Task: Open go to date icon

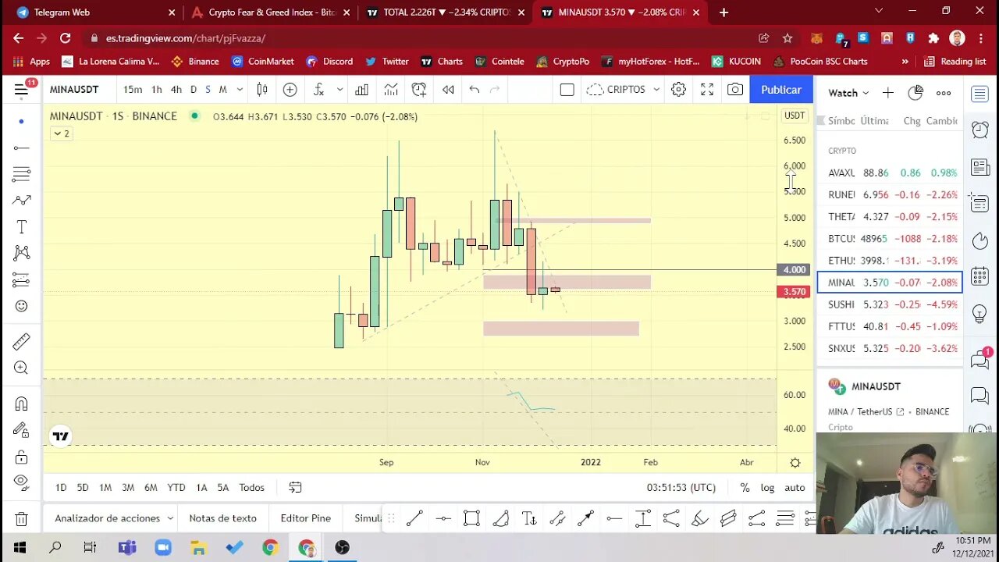Action: (x=295, y=487)
